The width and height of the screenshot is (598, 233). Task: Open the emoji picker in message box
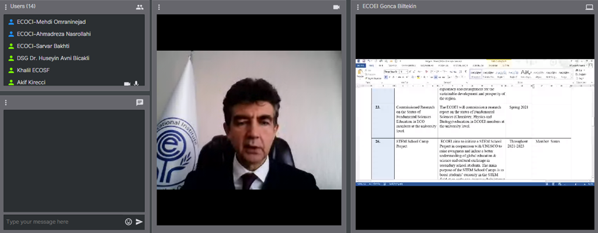[x=128, y=221]
